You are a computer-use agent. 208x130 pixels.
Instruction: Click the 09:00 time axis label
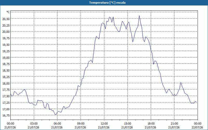click(81, 124)
